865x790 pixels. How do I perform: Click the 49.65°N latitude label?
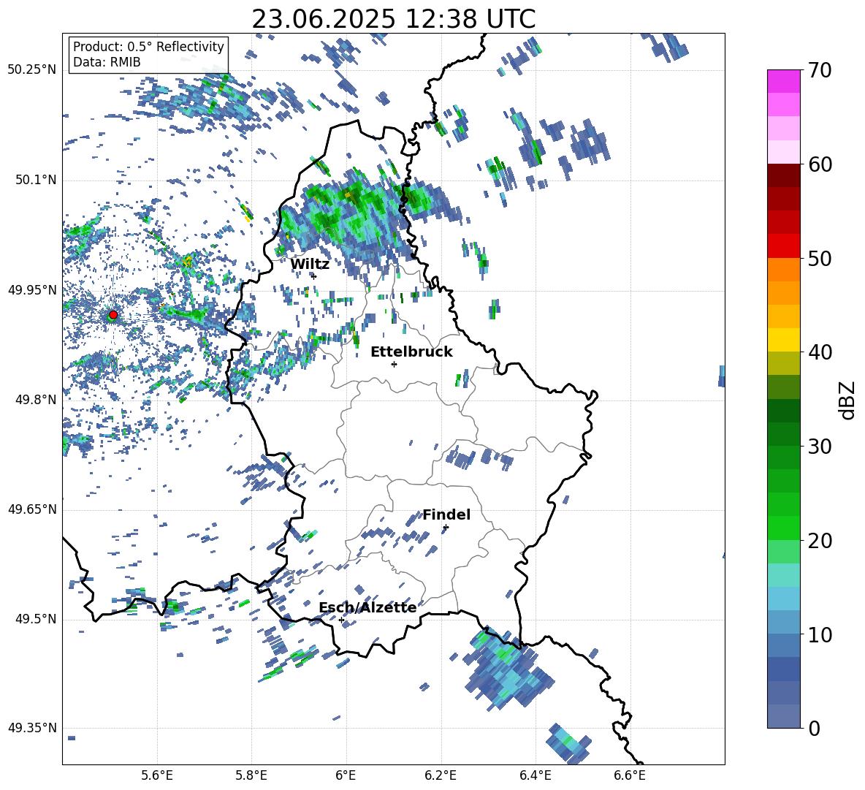32,509
